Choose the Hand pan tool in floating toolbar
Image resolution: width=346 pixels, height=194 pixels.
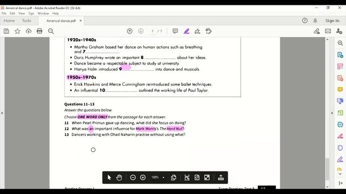click(119, 177)
